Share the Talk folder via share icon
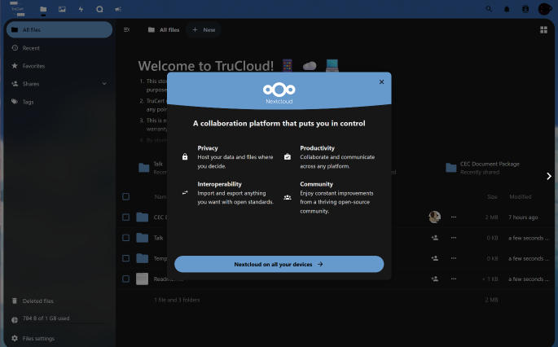Screen dimensions: 558x347 point(434,238)
